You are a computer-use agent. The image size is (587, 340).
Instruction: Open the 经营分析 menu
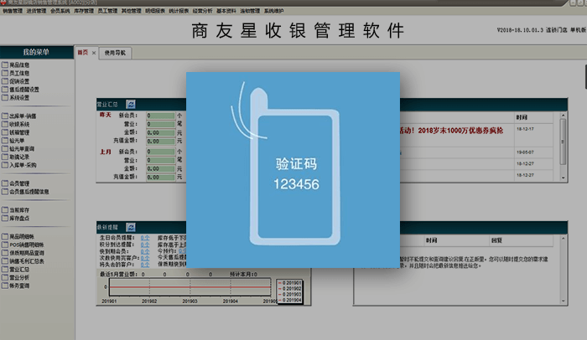click(x=203, y=11)
